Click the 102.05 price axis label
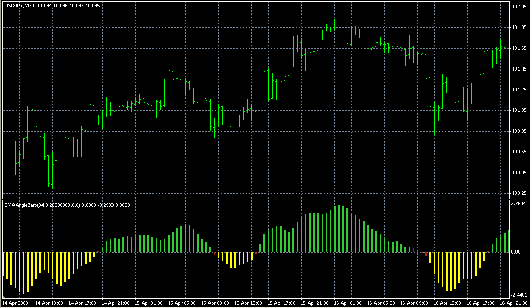Screen dimensions: 531x308 (x=519, y=7)
